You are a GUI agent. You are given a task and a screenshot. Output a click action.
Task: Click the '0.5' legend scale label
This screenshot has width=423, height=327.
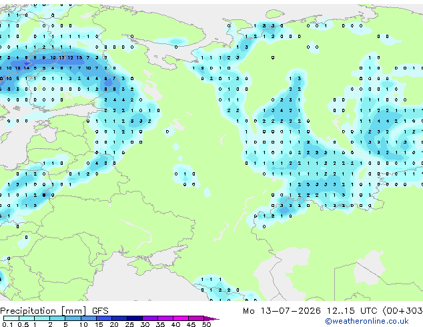(x=23, y=324)
